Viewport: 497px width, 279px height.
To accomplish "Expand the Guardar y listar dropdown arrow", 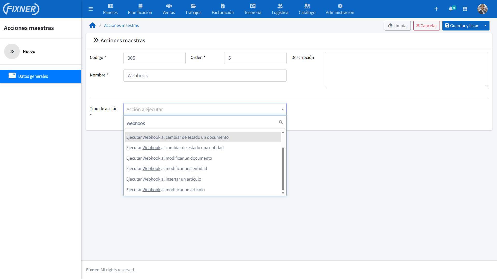I will 485,26.
